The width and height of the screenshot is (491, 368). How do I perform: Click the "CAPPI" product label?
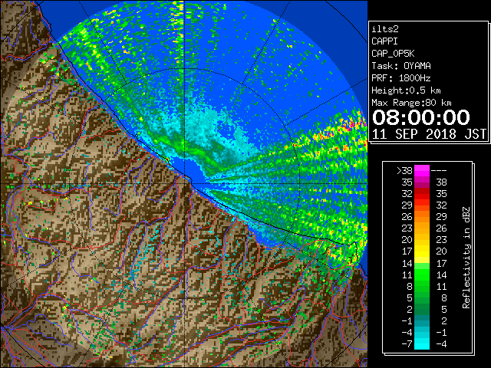click(x=384, y=41)
